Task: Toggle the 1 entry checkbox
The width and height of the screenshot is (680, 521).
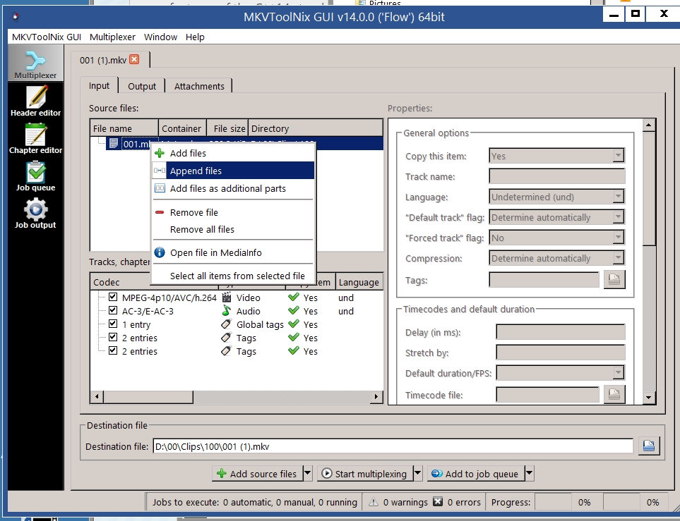Action: click(113, 324)
